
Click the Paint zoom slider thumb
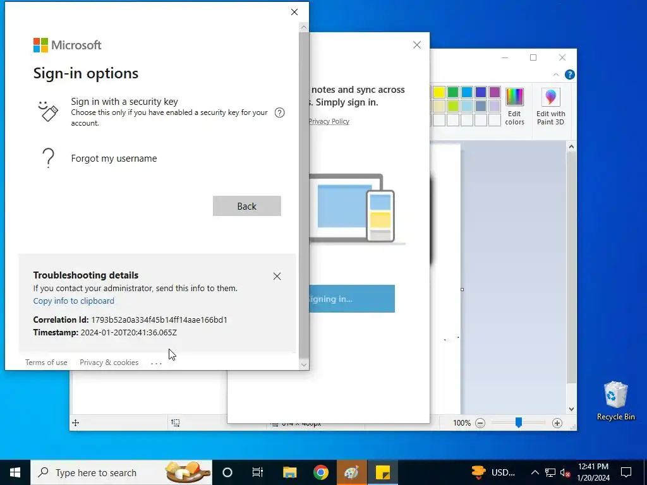(x=519, y=422)
